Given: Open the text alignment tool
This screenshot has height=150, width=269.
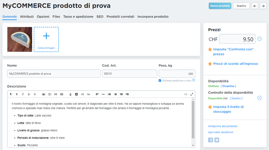Looking at the screenshot, I should 97,94.
